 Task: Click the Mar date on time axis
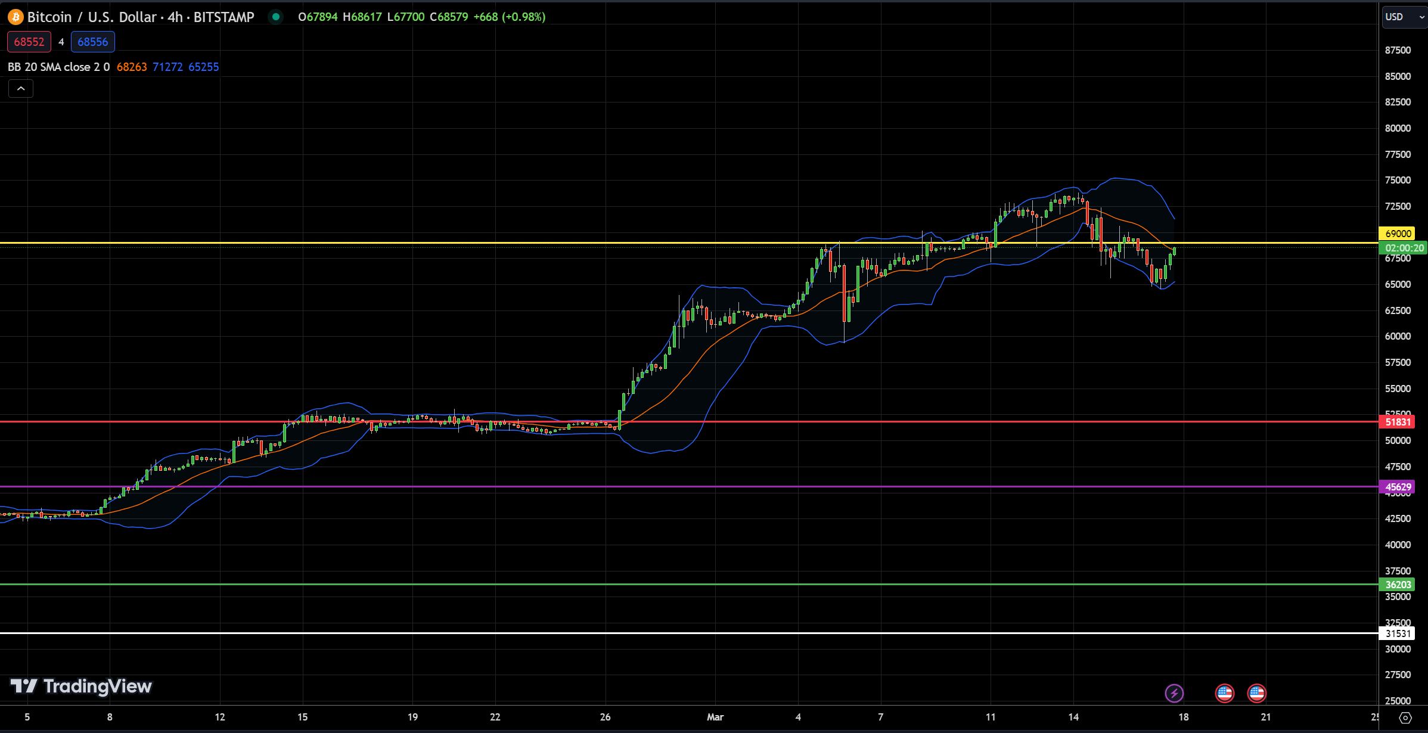(x=715, y=717)
